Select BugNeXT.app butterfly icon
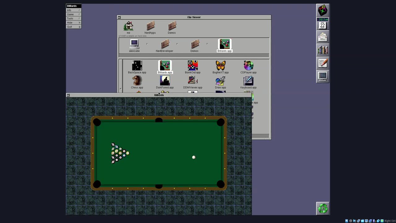The height and width of the screenshot is (223, 396). click(221, 67)
